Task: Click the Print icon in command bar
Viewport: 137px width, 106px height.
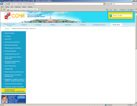Action: coord(115,10)
